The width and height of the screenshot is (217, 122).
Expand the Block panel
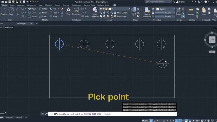(x=136, y=20)
